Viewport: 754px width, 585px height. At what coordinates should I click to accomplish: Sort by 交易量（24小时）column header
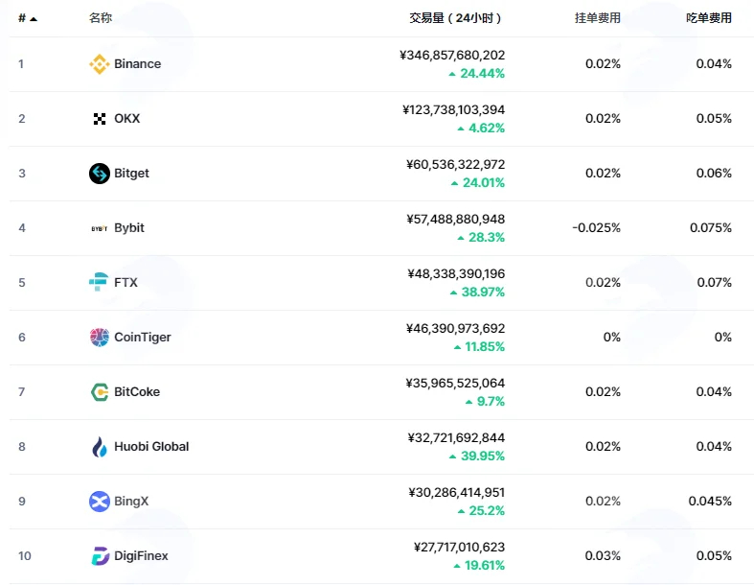455,18
